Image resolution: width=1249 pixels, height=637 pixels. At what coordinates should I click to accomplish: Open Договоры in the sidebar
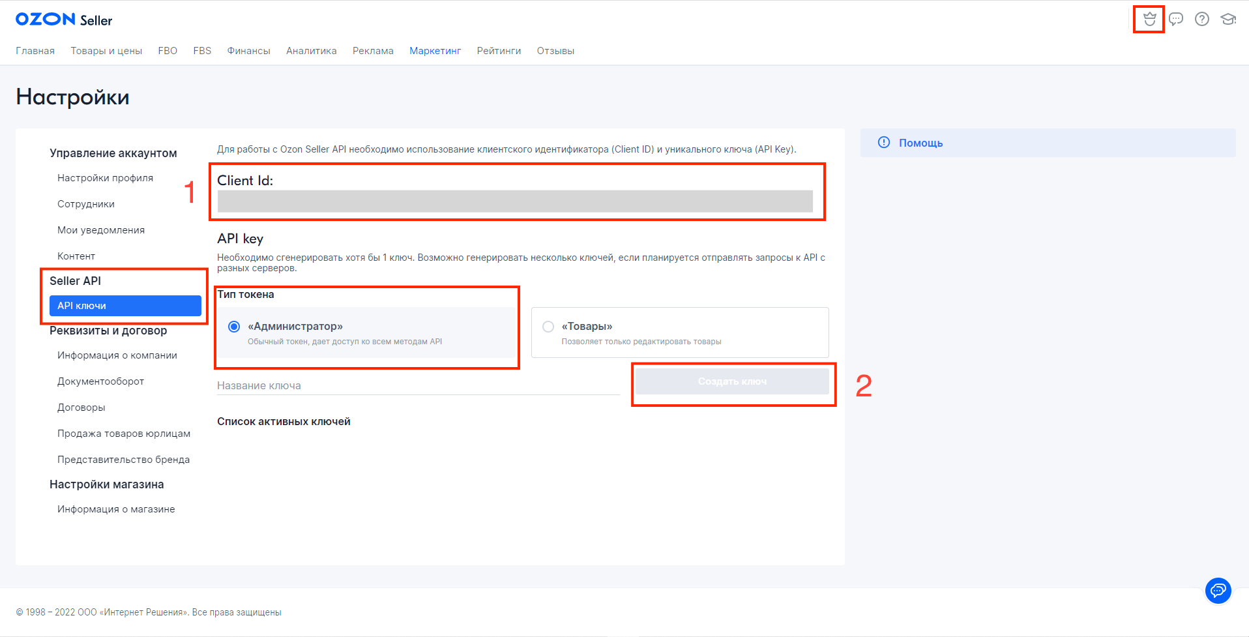click(81, 407)
